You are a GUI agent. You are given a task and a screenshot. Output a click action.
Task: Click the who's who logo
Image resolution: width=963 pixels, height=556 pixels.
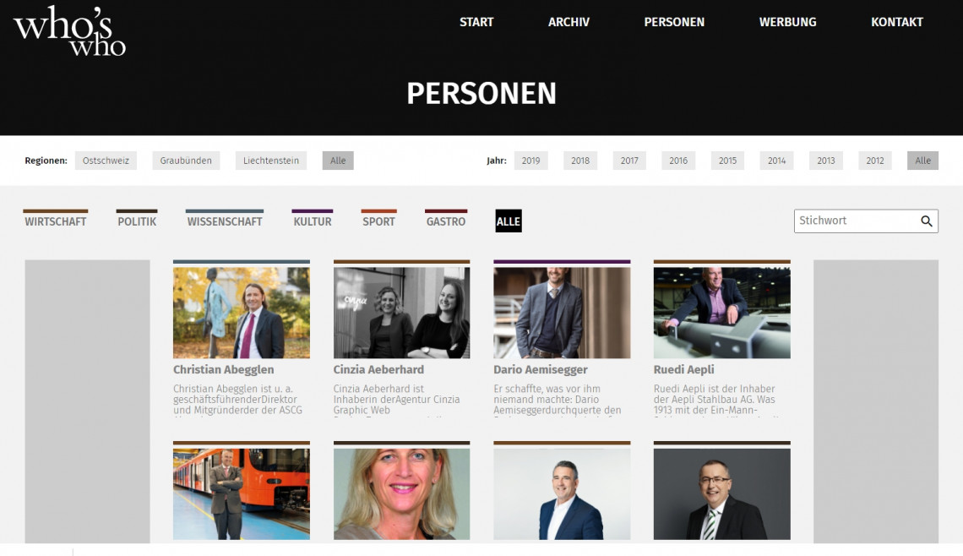tap(69, 32)
